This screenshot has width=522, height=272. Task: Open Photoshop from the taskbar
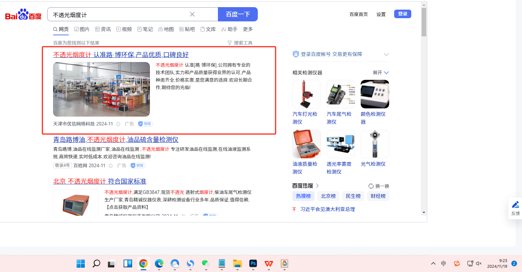(x=253, y=263)
